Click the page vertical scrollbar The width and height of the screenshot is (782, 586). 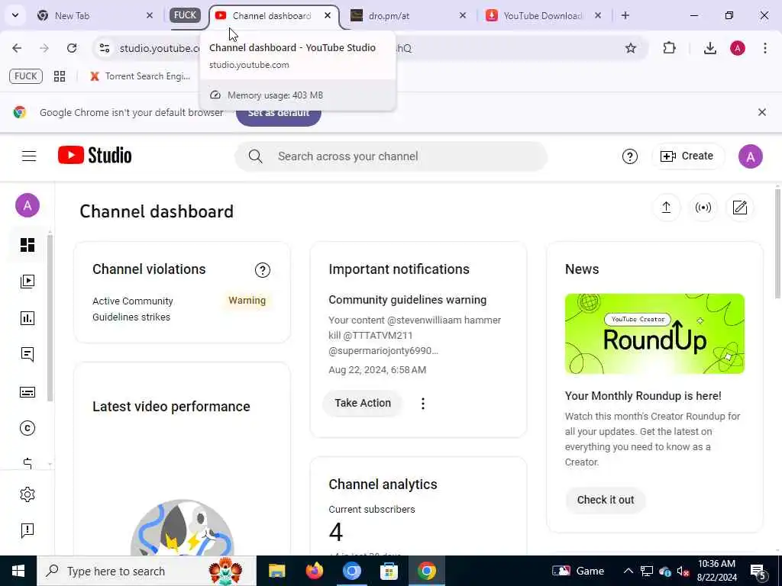click(x=777, y=244)
